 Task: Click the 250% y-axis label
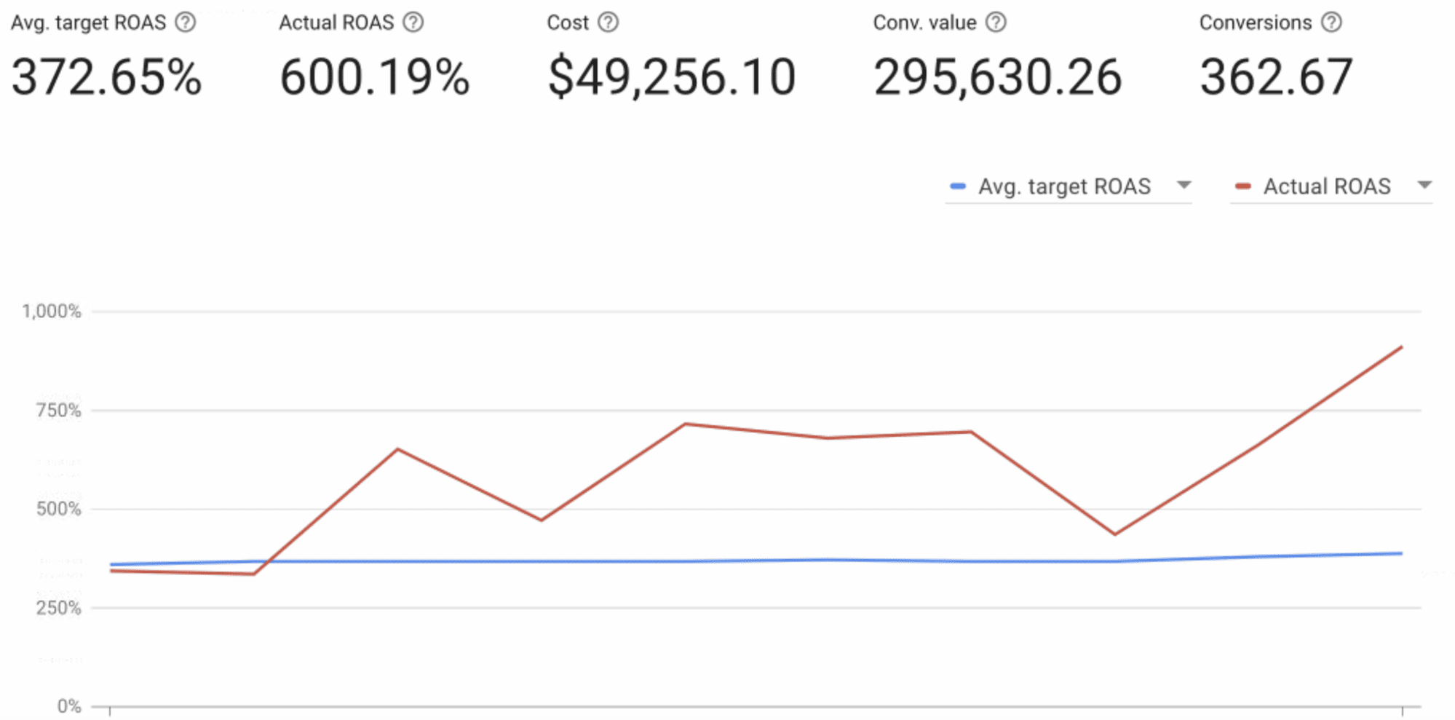pyautogui.click(x=58, y=608)
